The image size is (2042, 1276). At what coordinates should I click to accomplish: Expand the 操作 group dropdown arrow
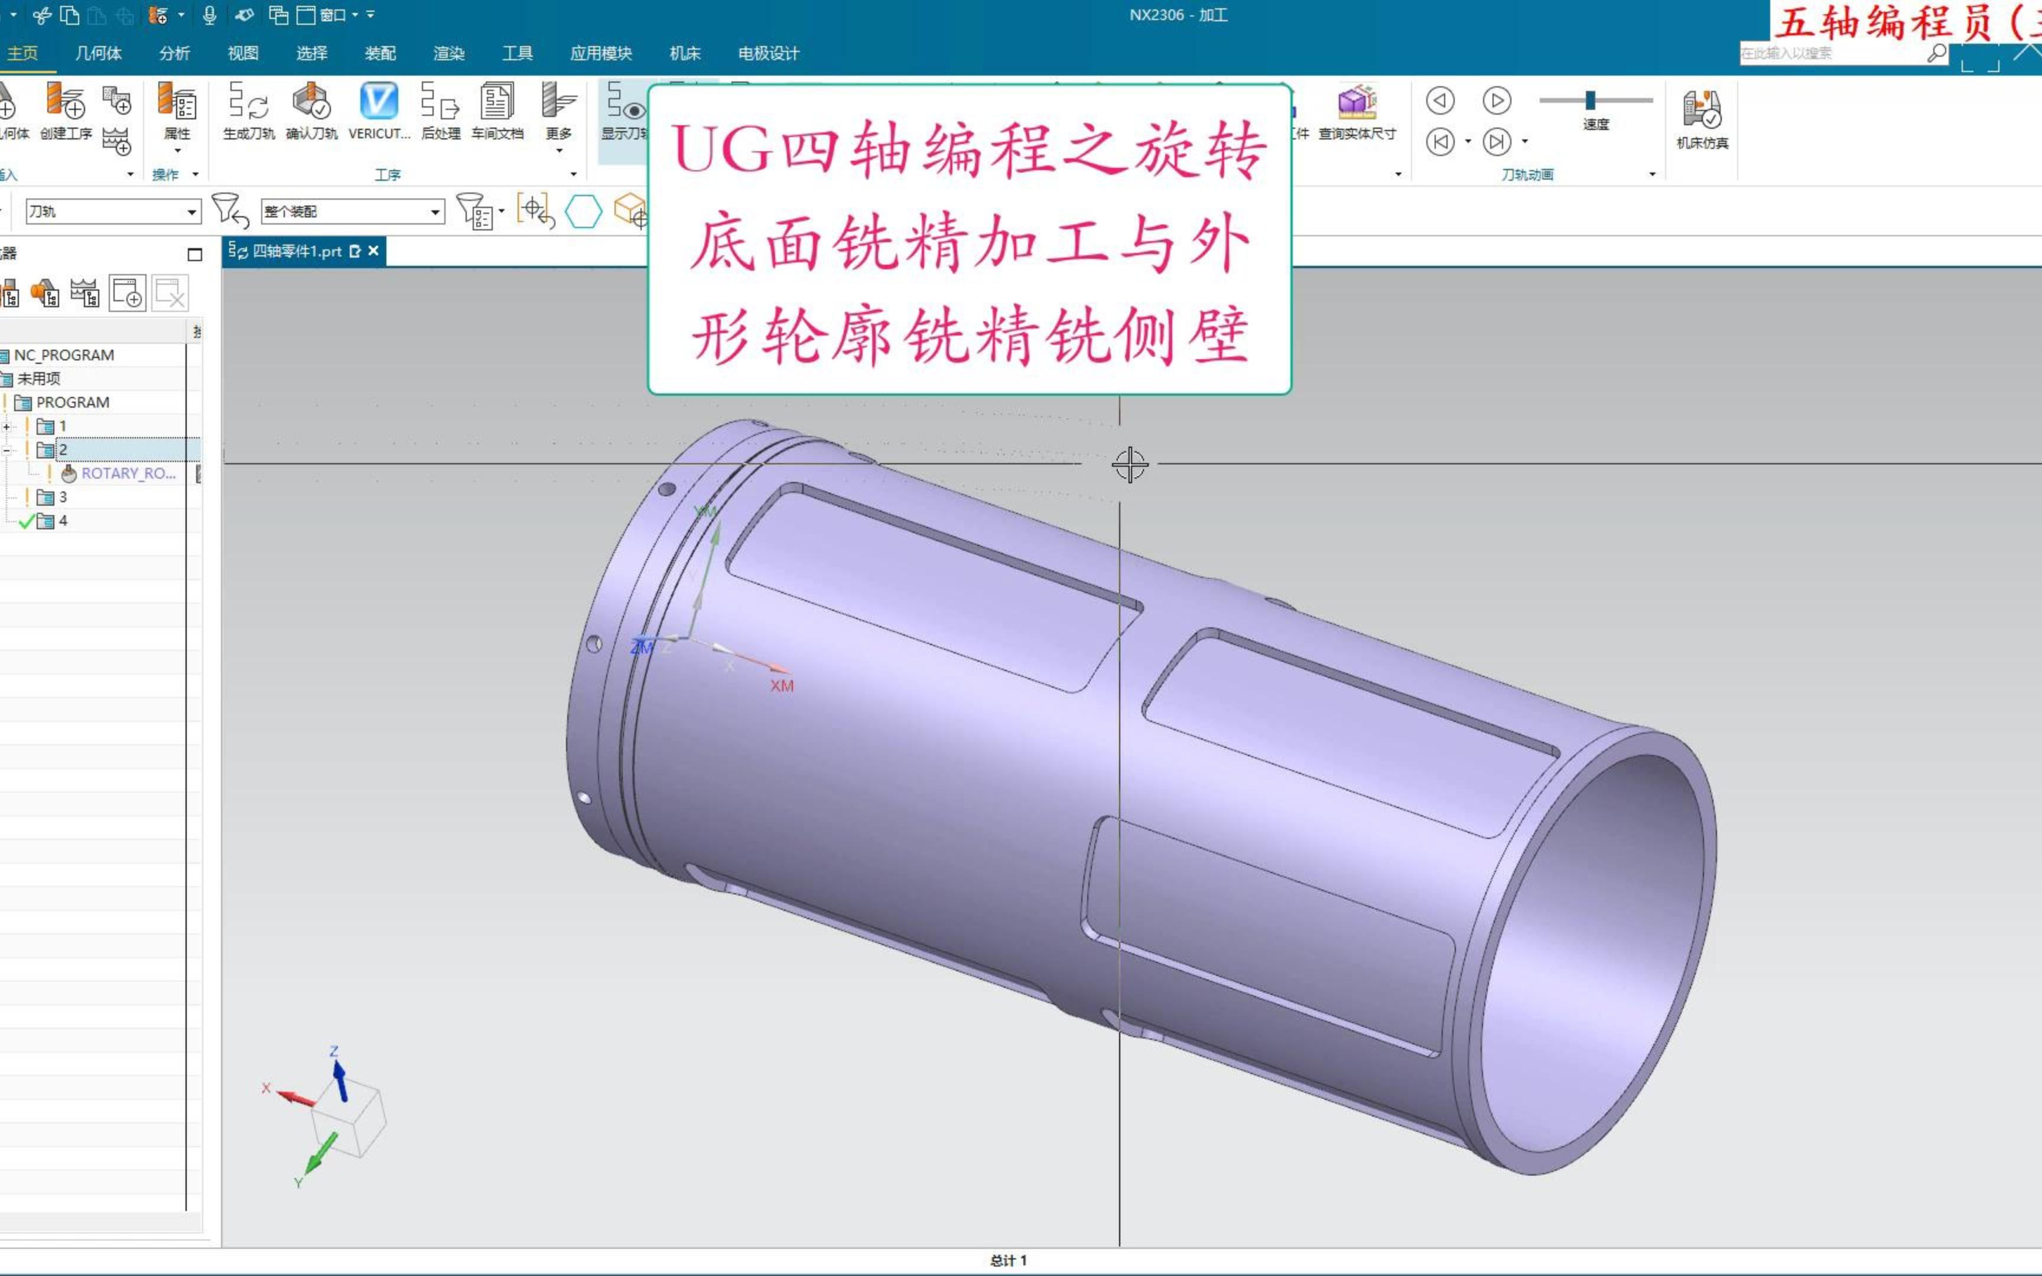tap(196, 175)
